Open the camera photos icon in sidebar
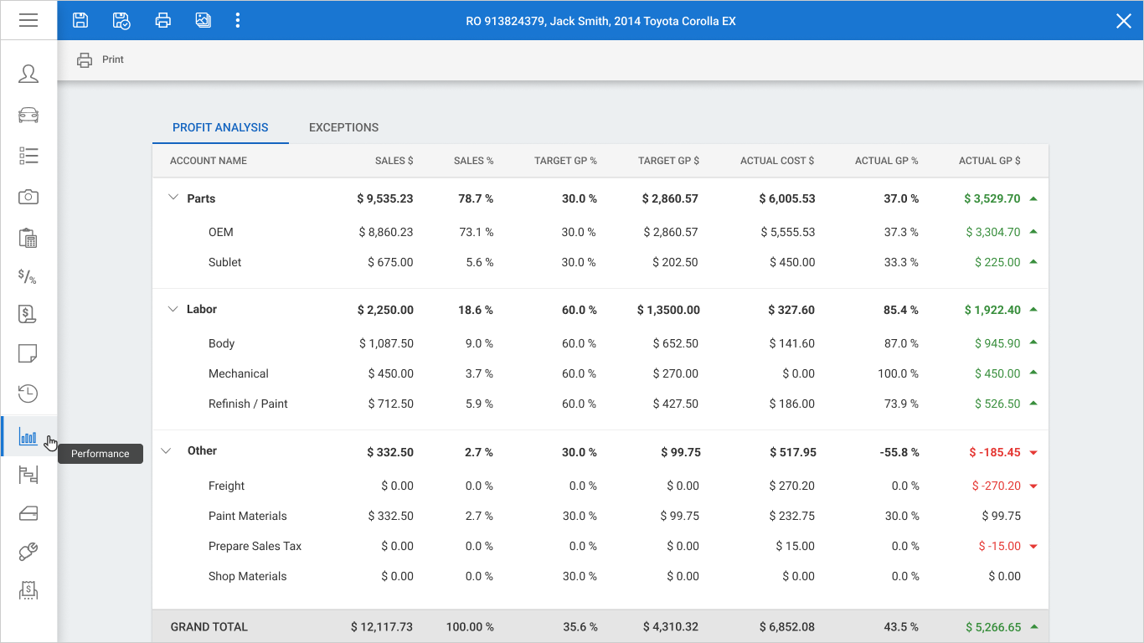Screen dimensions: 1144x643 point(28,197)
